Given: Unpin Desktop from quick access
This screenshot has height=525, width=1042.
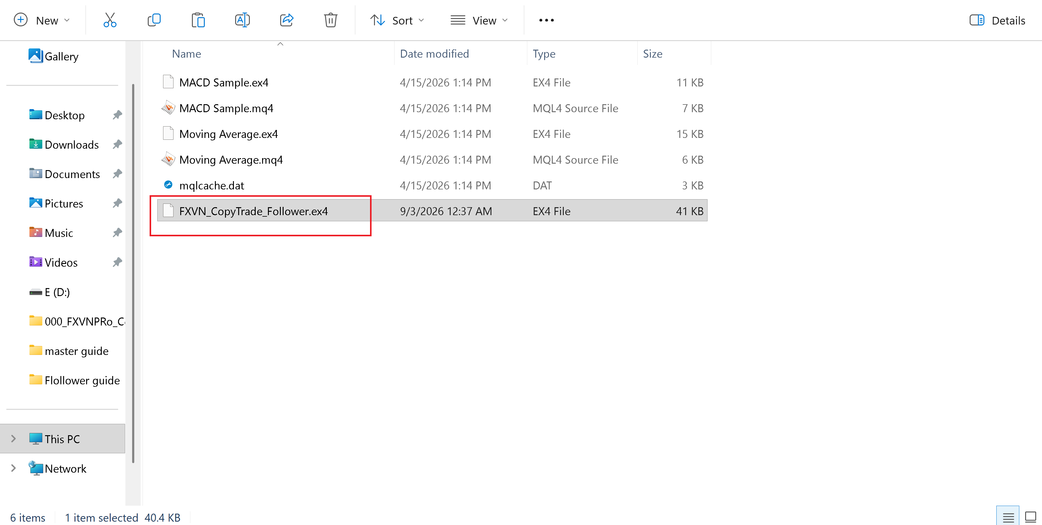Looking at the screenshot, I should pos(117,115).
